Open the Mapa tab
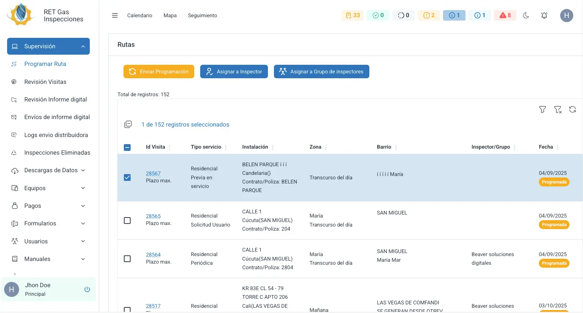Image resolution: width=583 pixels, height=313 pixels. [170, 15]
